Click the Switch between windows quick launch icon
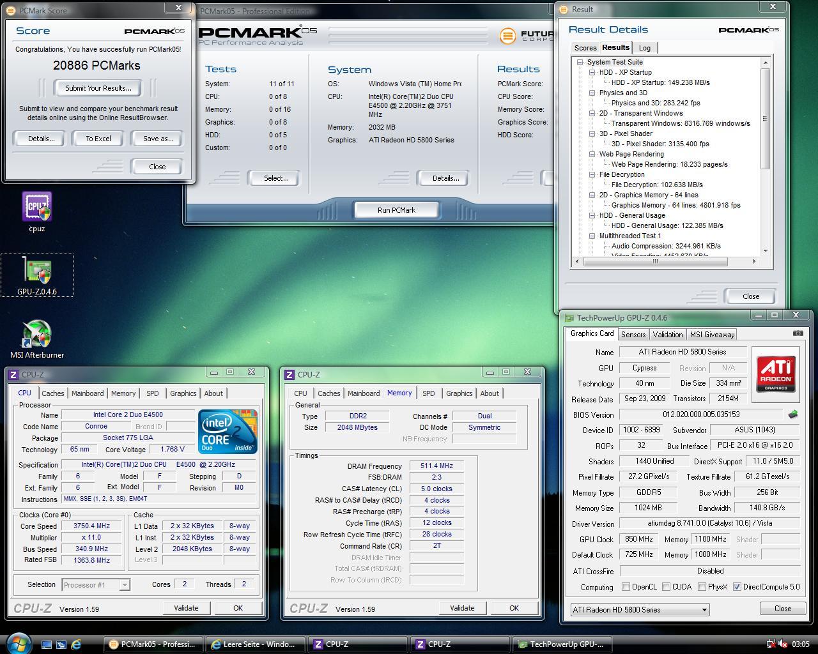 click(61, 644)
